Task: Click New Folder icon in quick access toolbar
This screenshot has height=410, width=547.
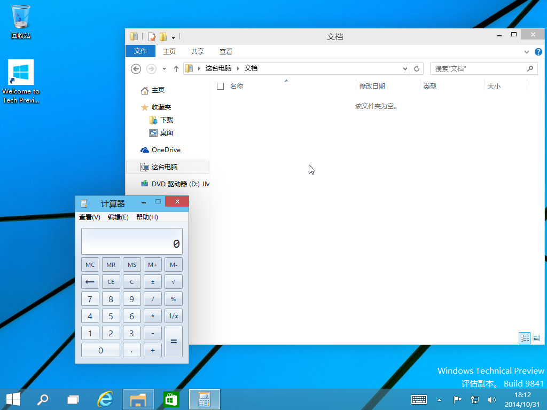Action: [163, 37]
